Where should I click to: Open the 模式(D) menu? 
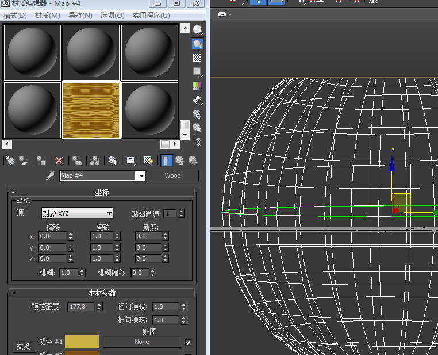tap(15, 16)
